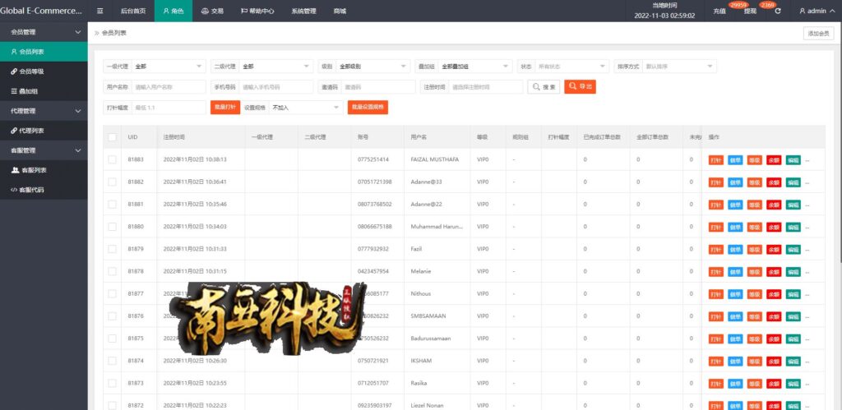Screen dimensions: 842x410
Task: Open 商城 in top navigation
Action: (340, 11)
